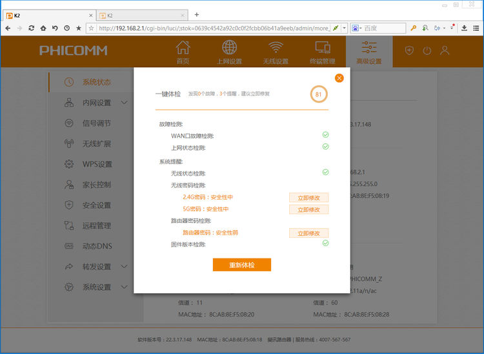The width and height of the screenshot is (484, 354).
Task: Expand the 内网设置 sidebar chevron
Action: click(125, 103)
